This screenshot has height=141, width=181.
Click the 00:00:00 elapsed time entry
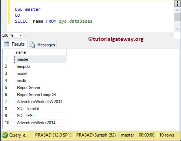click(x=147, y=135)
